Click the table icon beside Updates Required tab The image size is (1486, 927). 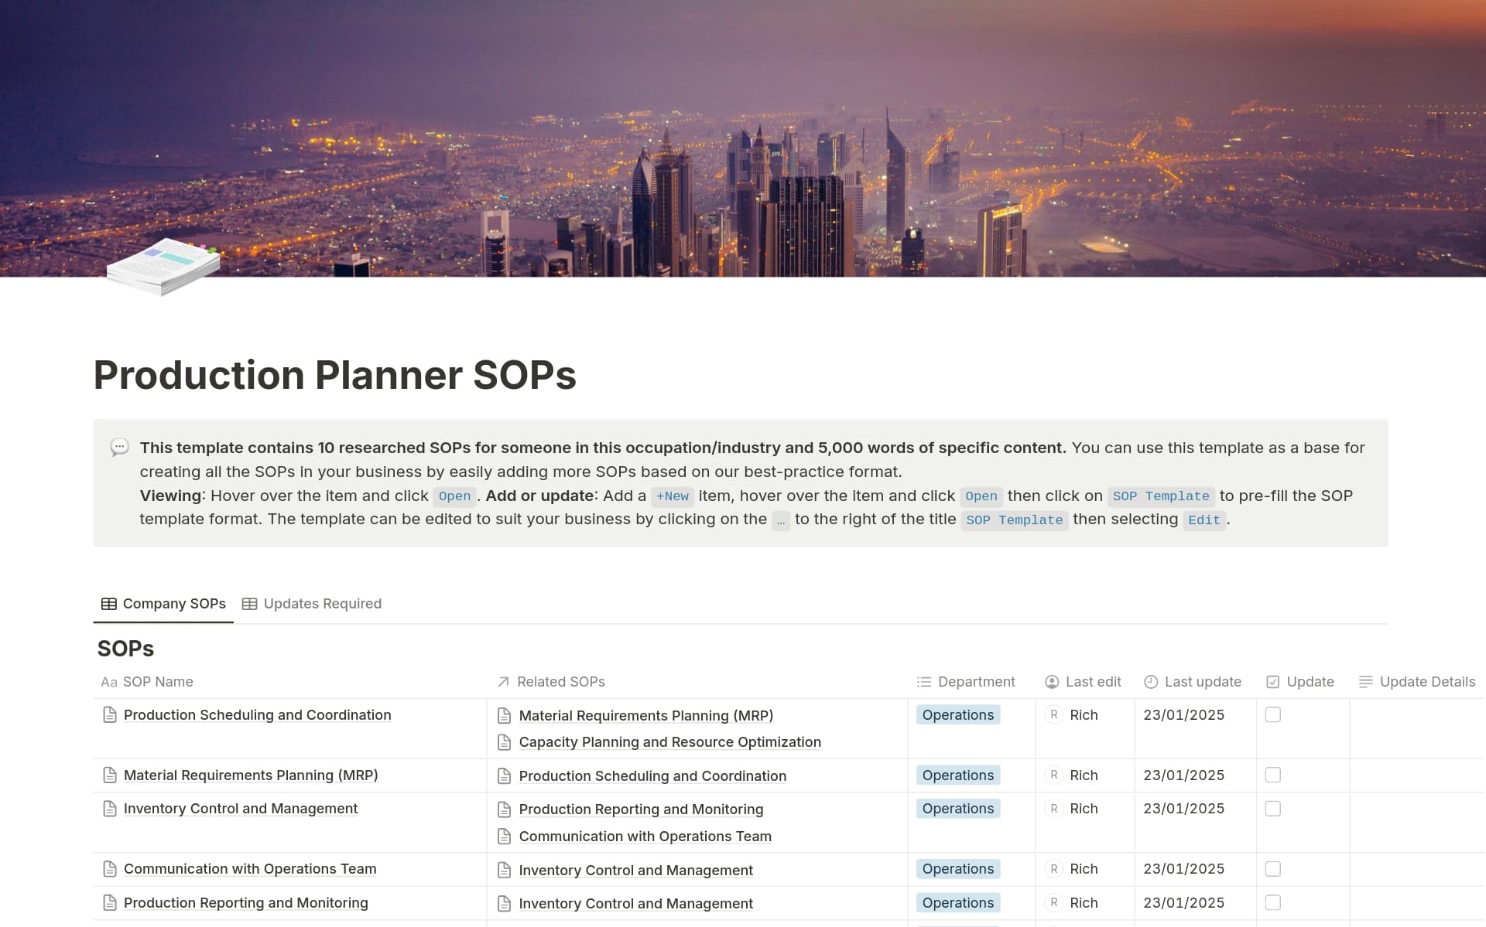point(249,604)
